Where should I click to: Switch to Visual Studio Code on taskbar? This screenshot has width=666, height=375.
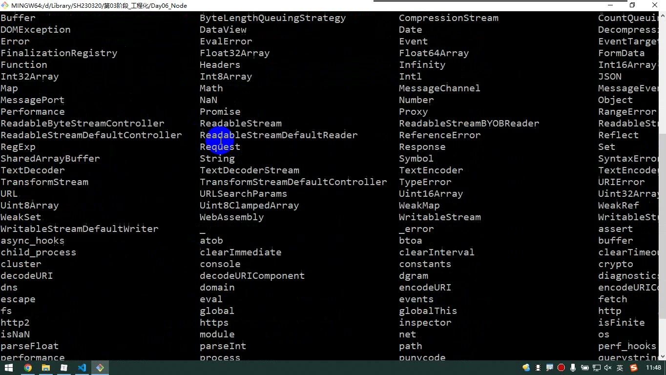click(x=82, y=368)
